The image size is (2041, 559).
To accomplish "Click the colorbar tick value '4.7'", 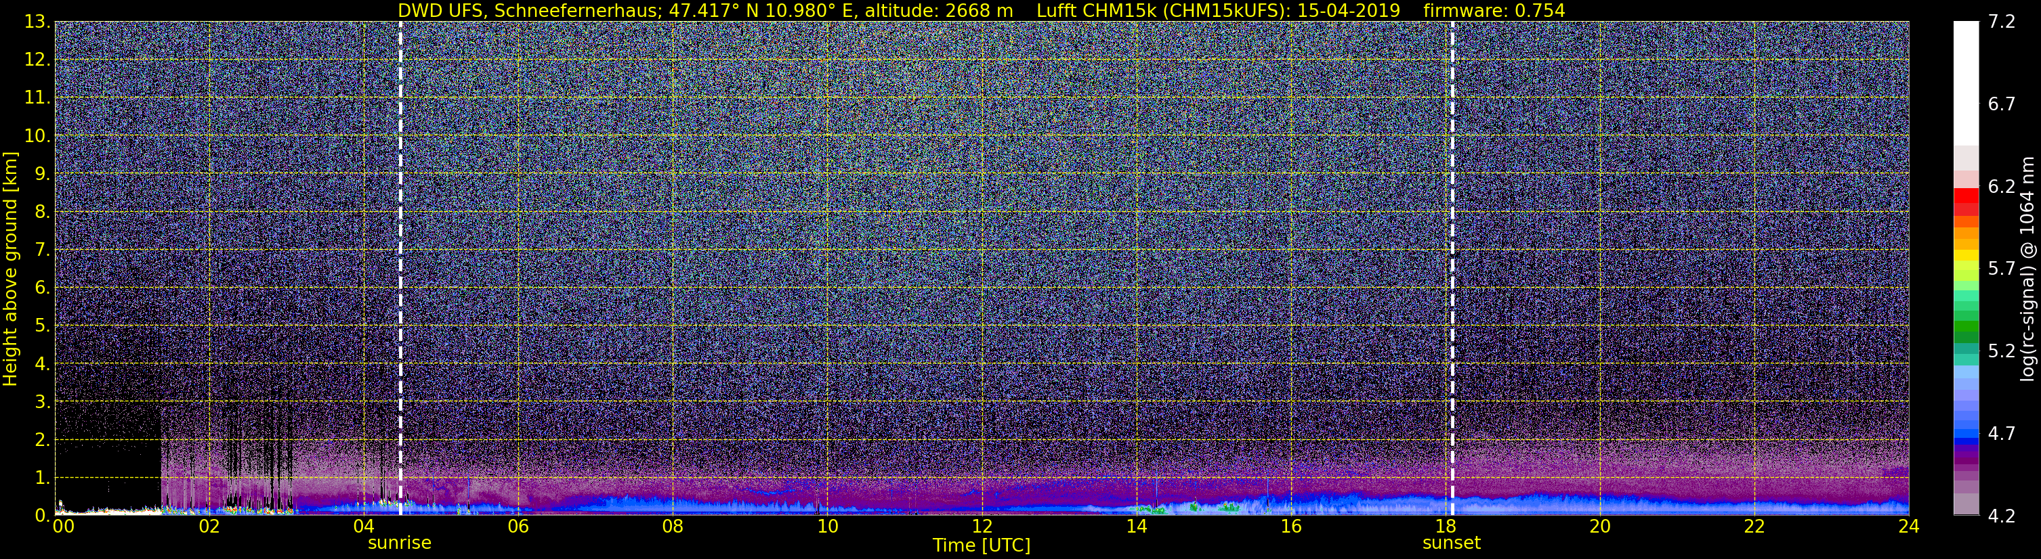I will [2002, 434].
